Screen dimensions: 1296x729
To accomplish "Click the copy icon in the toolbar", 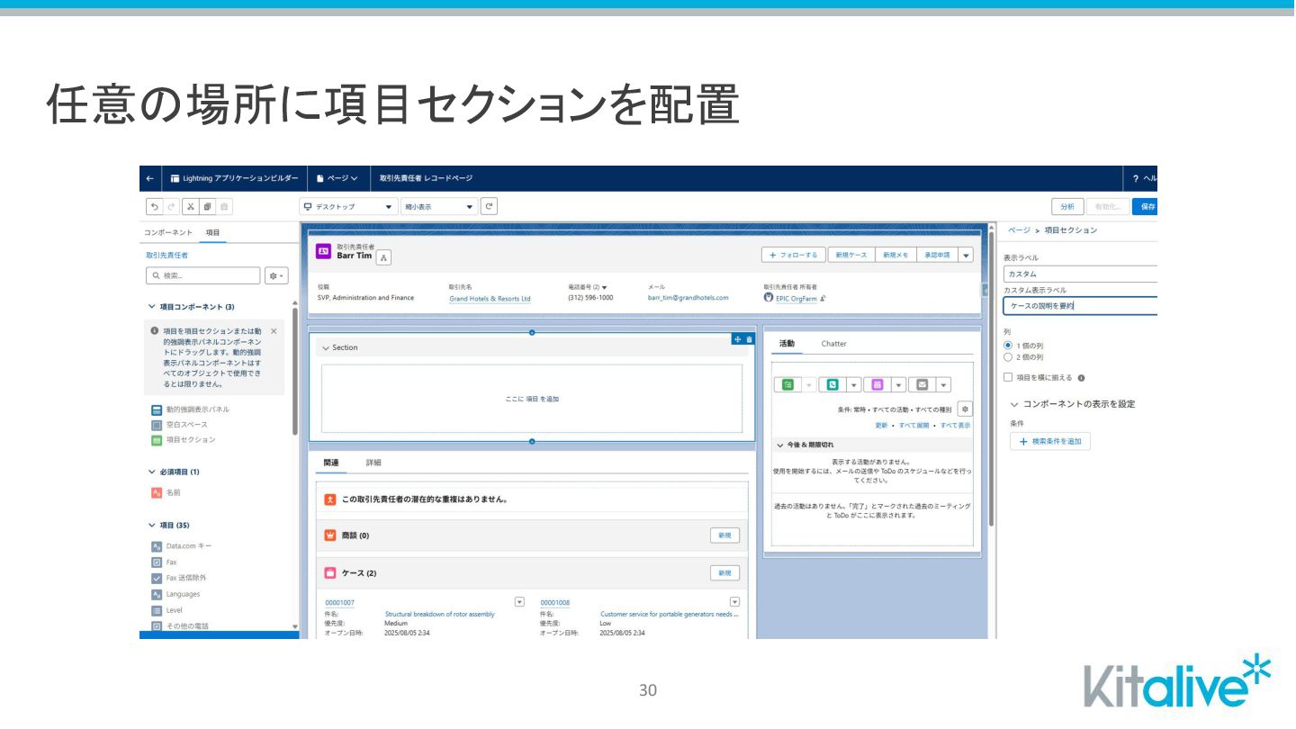I will coord(207,206).
